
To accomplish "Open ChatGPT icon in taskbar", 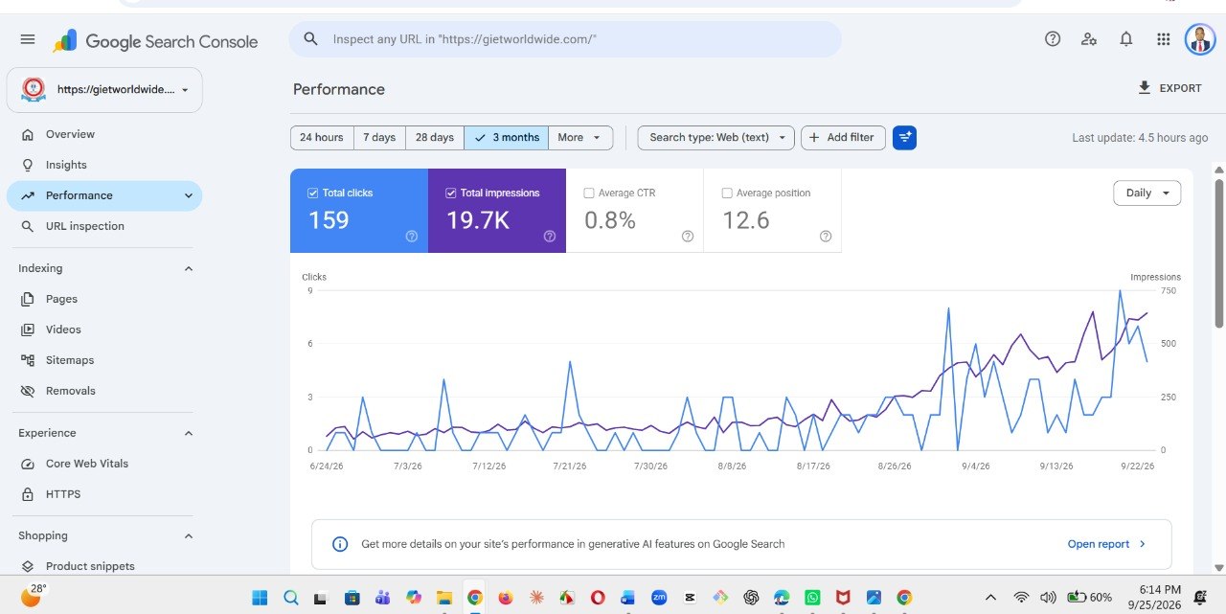I will tap(751, 598).
